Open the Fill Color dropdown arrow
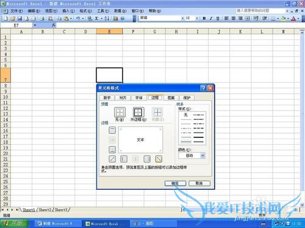The height and width of the screenshot is (228, 305). tap(288, 18)
